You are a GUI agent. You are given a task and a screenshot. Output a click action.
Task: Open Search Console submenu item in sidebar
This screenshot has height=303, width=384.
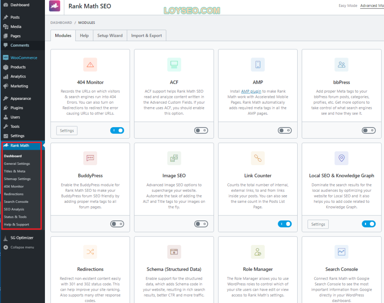[16, 202]
